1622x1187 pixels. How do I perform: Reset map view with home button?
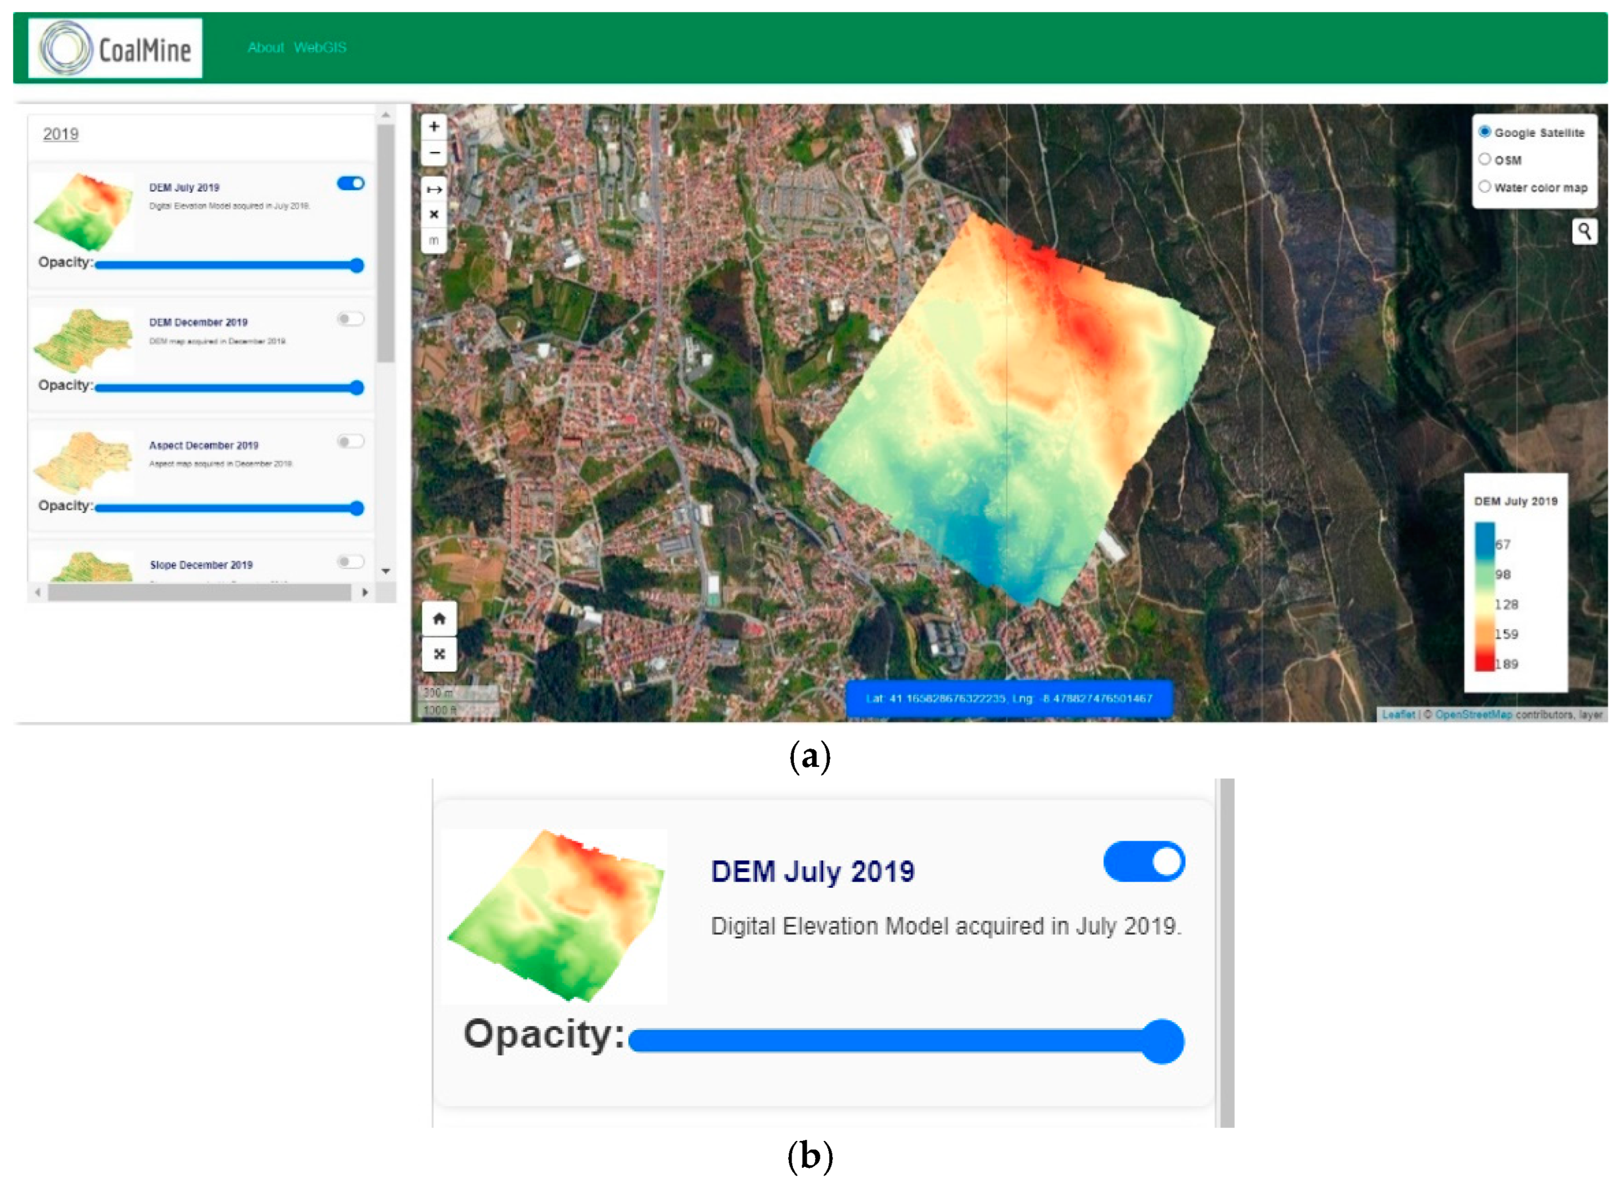click(439, 619)
